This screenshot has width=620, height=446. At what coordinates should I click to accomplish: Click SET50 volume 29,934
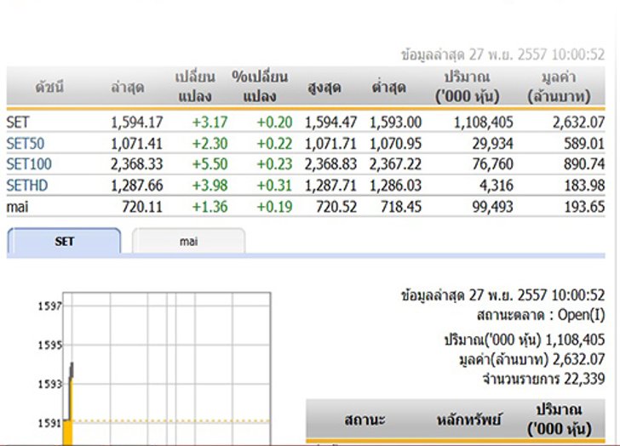tap(492, 143)
